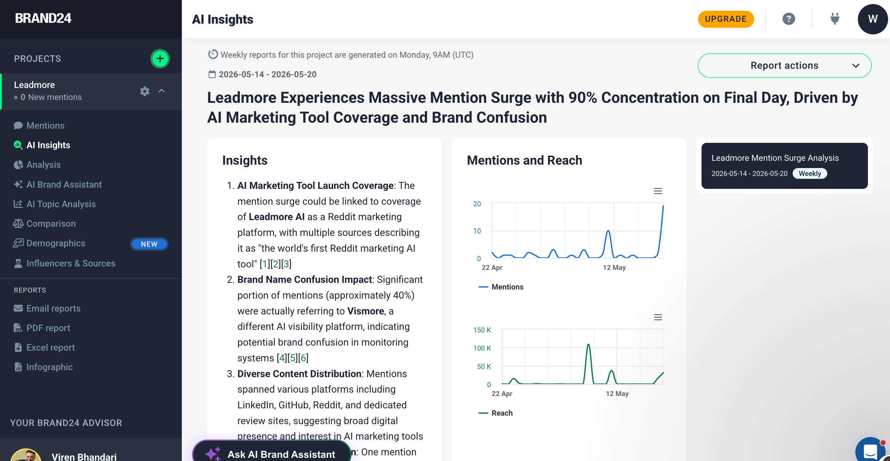Toggle the Reach legend series
Screen dimensions: 890x461
[x=495, y=413]
